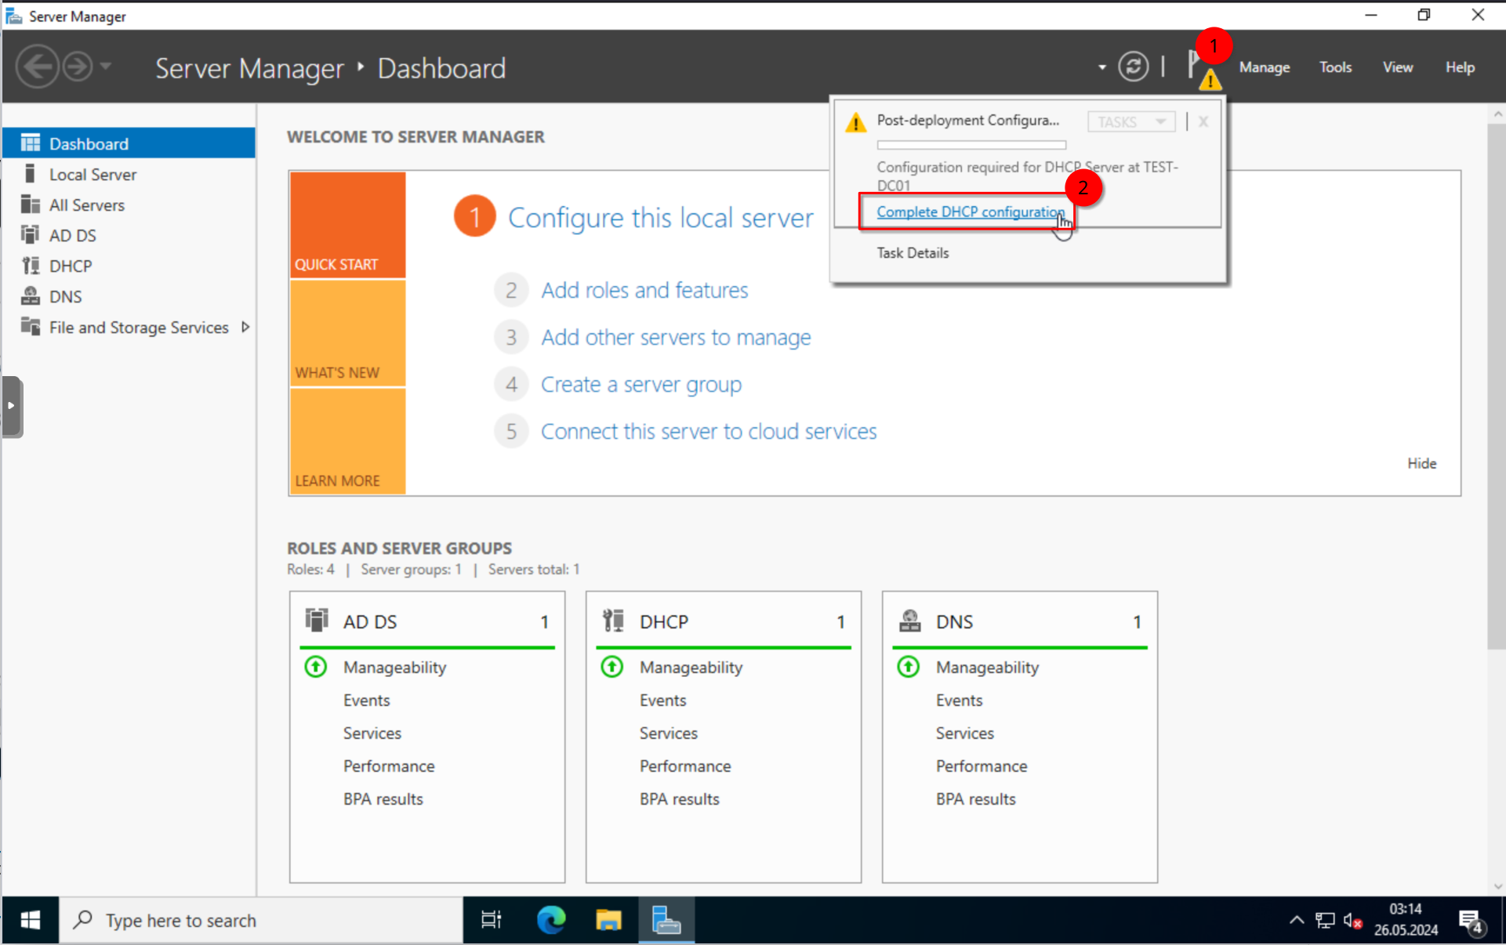Refresh the Server Manager dashboard
Screen dimensions: 1506x945
(x=1133, y=67)
